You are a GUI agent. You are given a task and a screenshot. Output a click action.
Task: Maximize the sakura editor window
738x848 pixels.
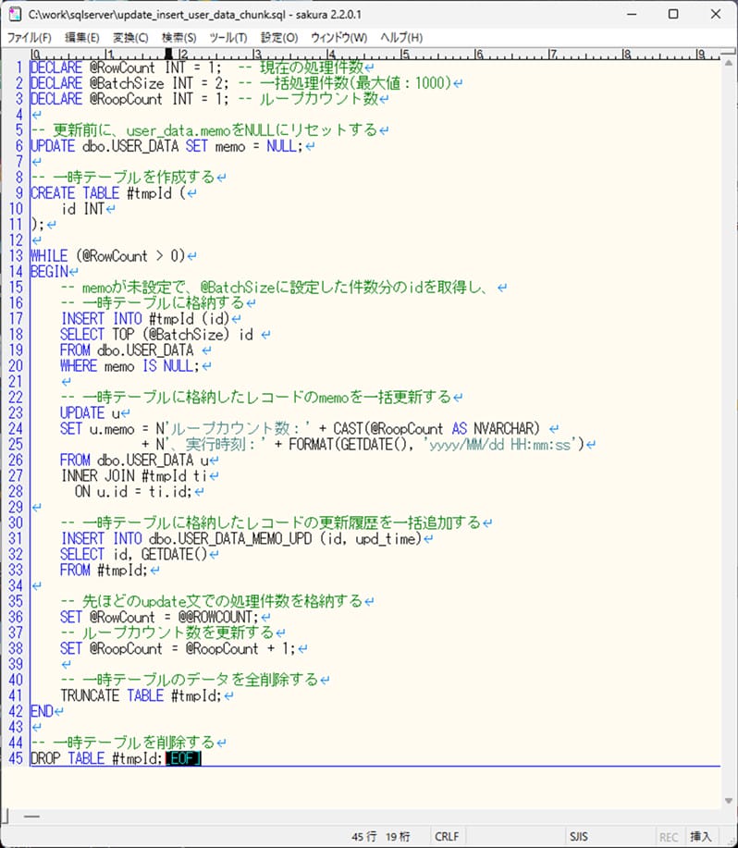[x=672, y=15]
